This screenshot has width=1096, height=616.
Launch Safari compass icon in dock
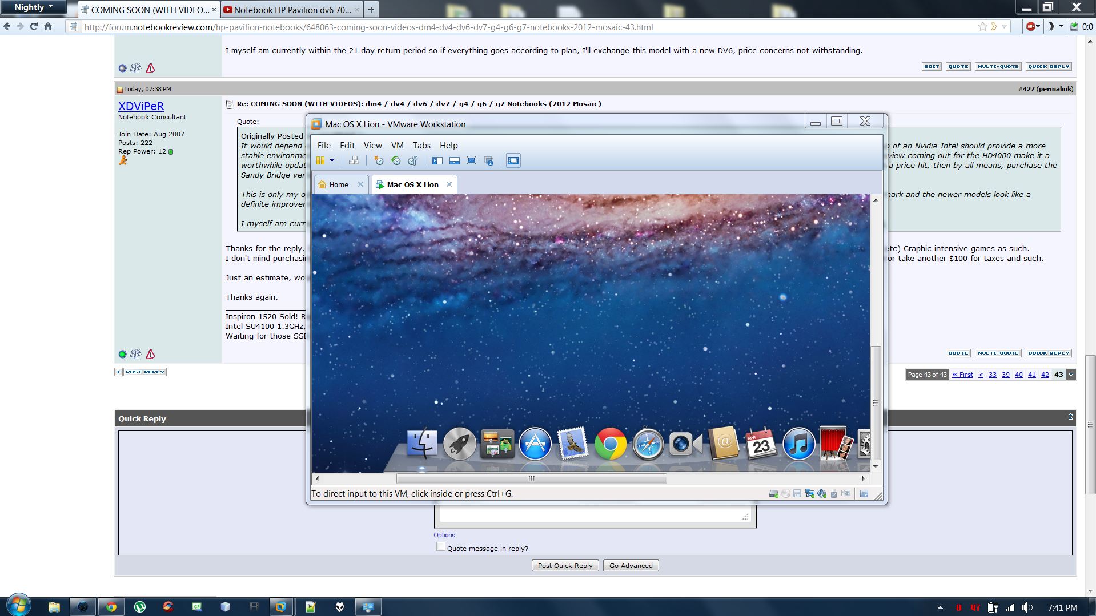pyautogui.click(x=648, y=444)
